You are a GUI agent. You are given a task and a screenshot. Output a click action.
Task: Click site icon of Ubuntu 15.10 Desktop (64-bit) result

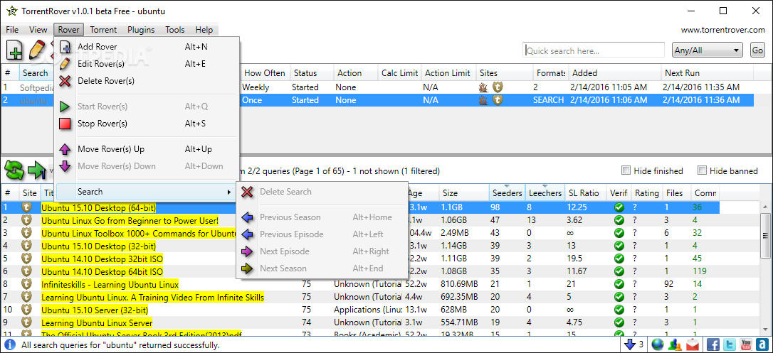point(27,207)
